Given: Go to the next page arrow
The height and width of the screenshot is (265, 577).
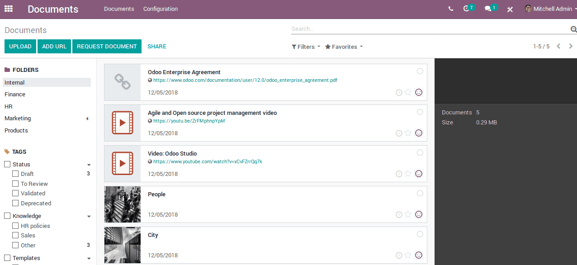Looking at the screenshot, I should point(571,46).
